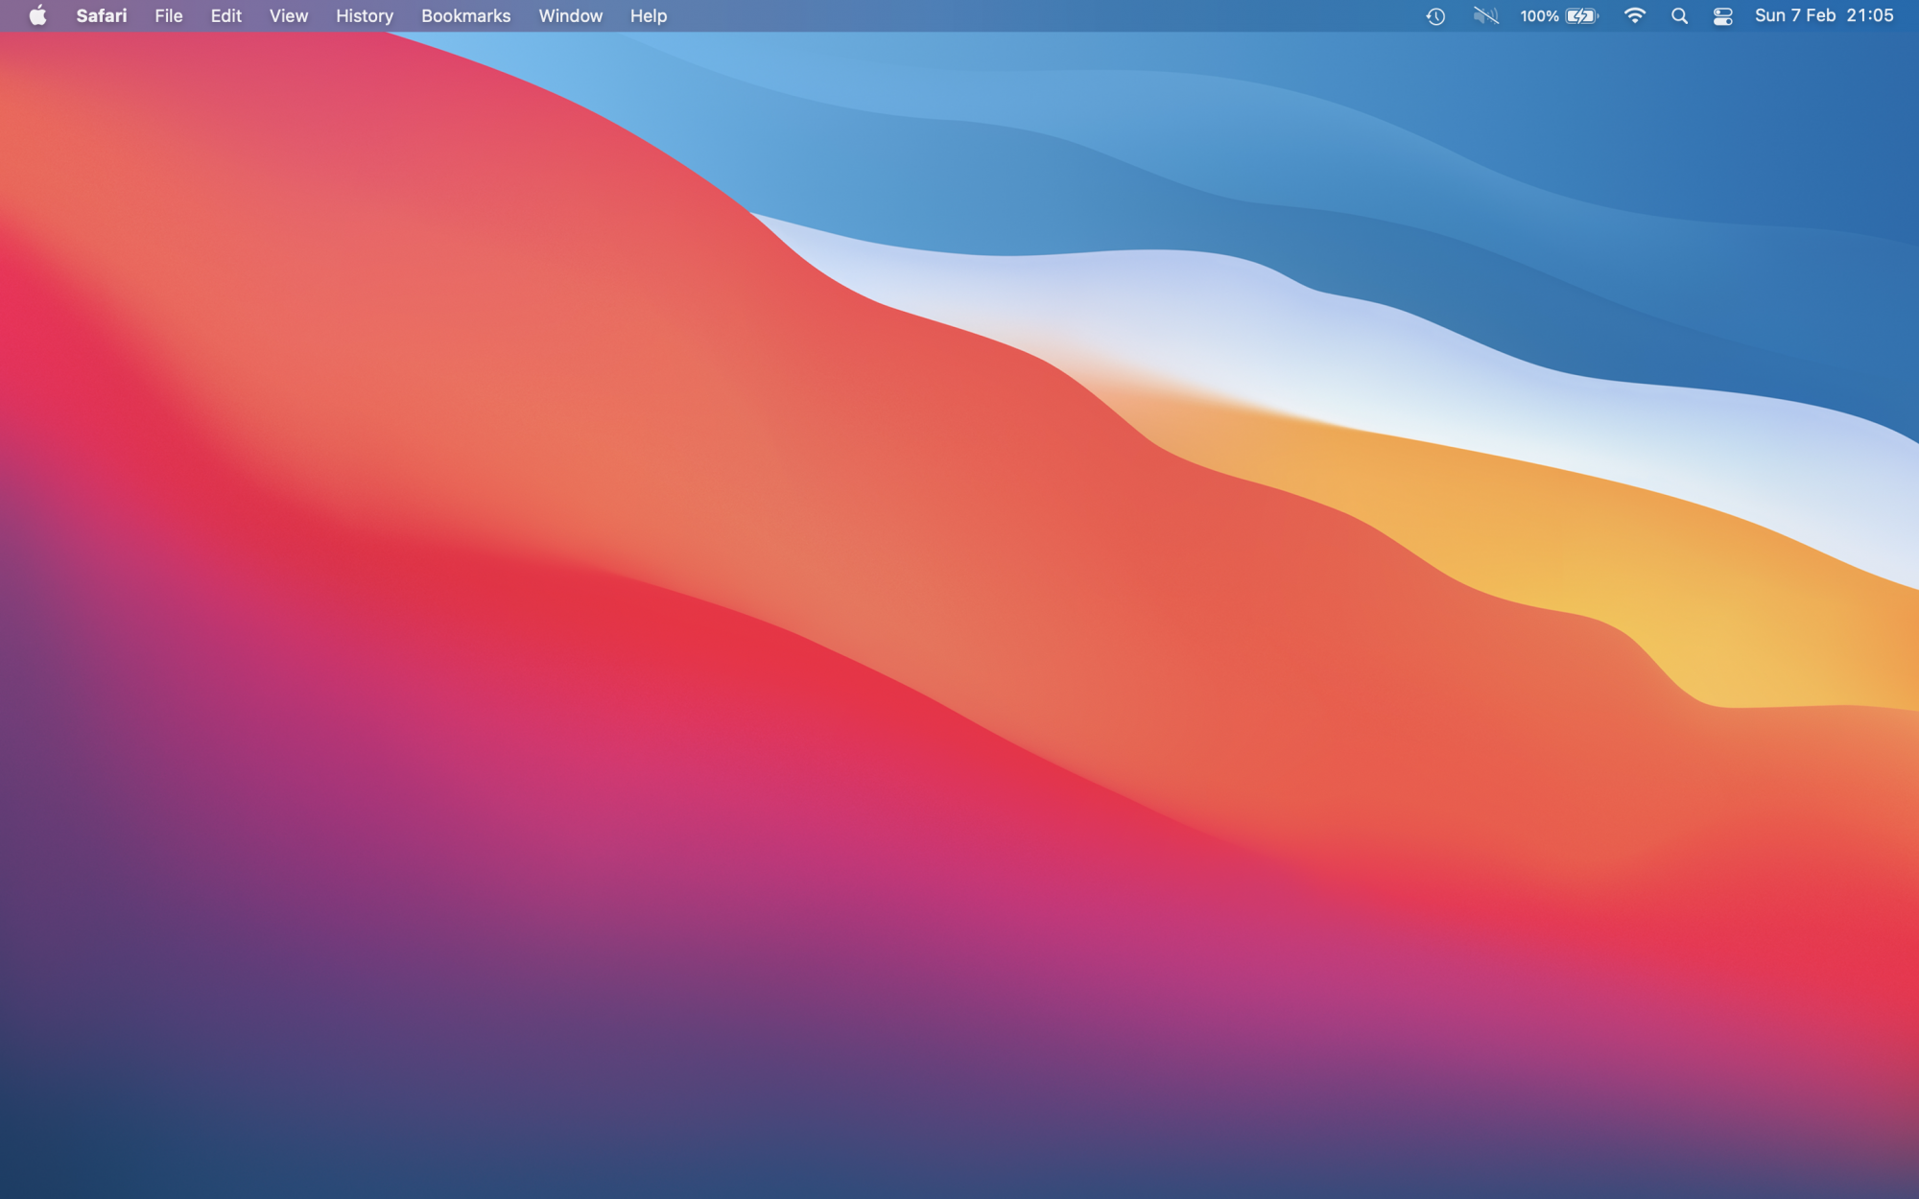This screenshot has height=1199, width=1919.
Task: Open the Control Center toggle icon
Action: 1722,16
